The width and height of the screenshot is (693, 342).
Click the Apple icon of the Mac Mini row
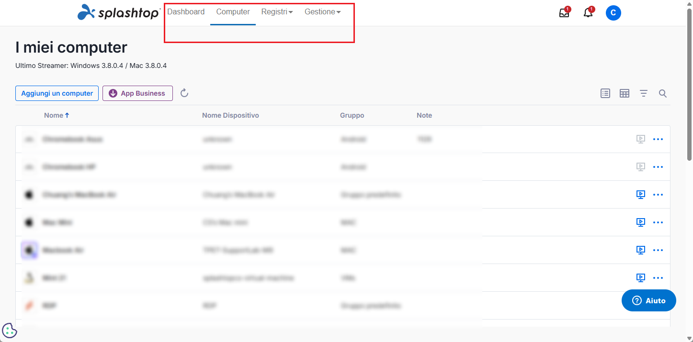[29, 222]
